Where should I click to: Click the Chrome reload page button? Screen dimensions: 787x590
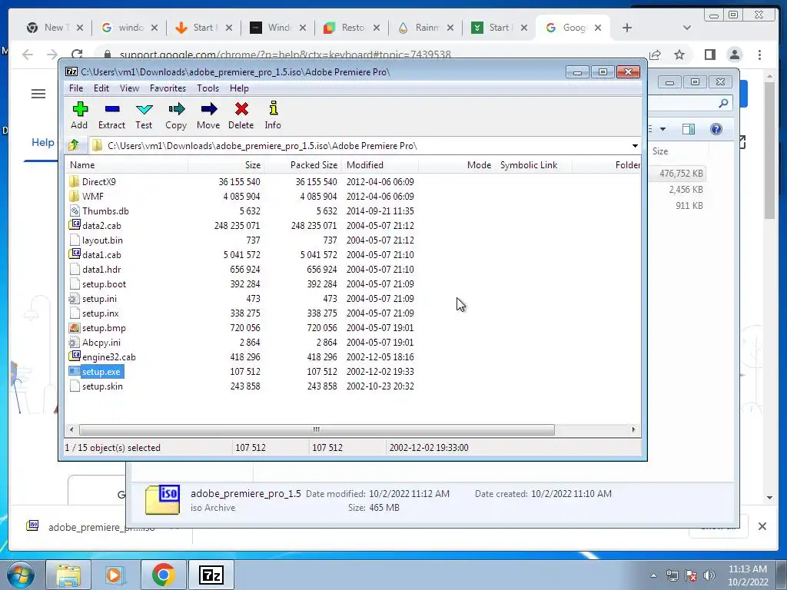click(77, 55)
